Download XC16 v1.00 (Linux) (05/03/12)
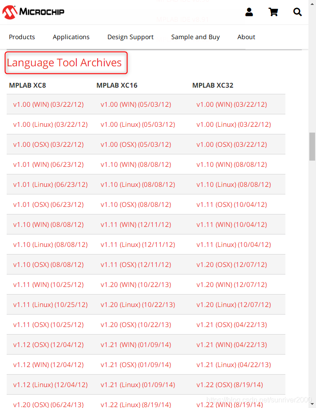 [138, 125]
